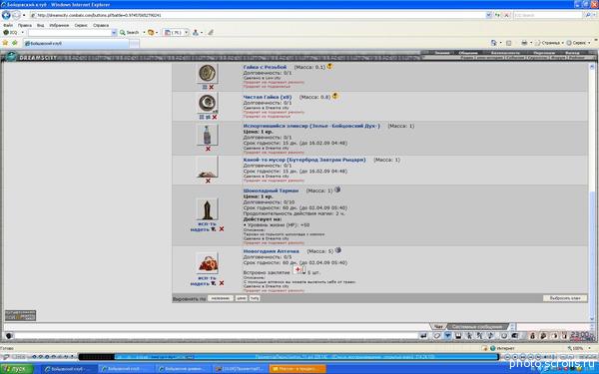Image resolution: width=599 pixels, height=374 pixels.
Task: Open the Файл menu
Action: [x=8, y=25]
